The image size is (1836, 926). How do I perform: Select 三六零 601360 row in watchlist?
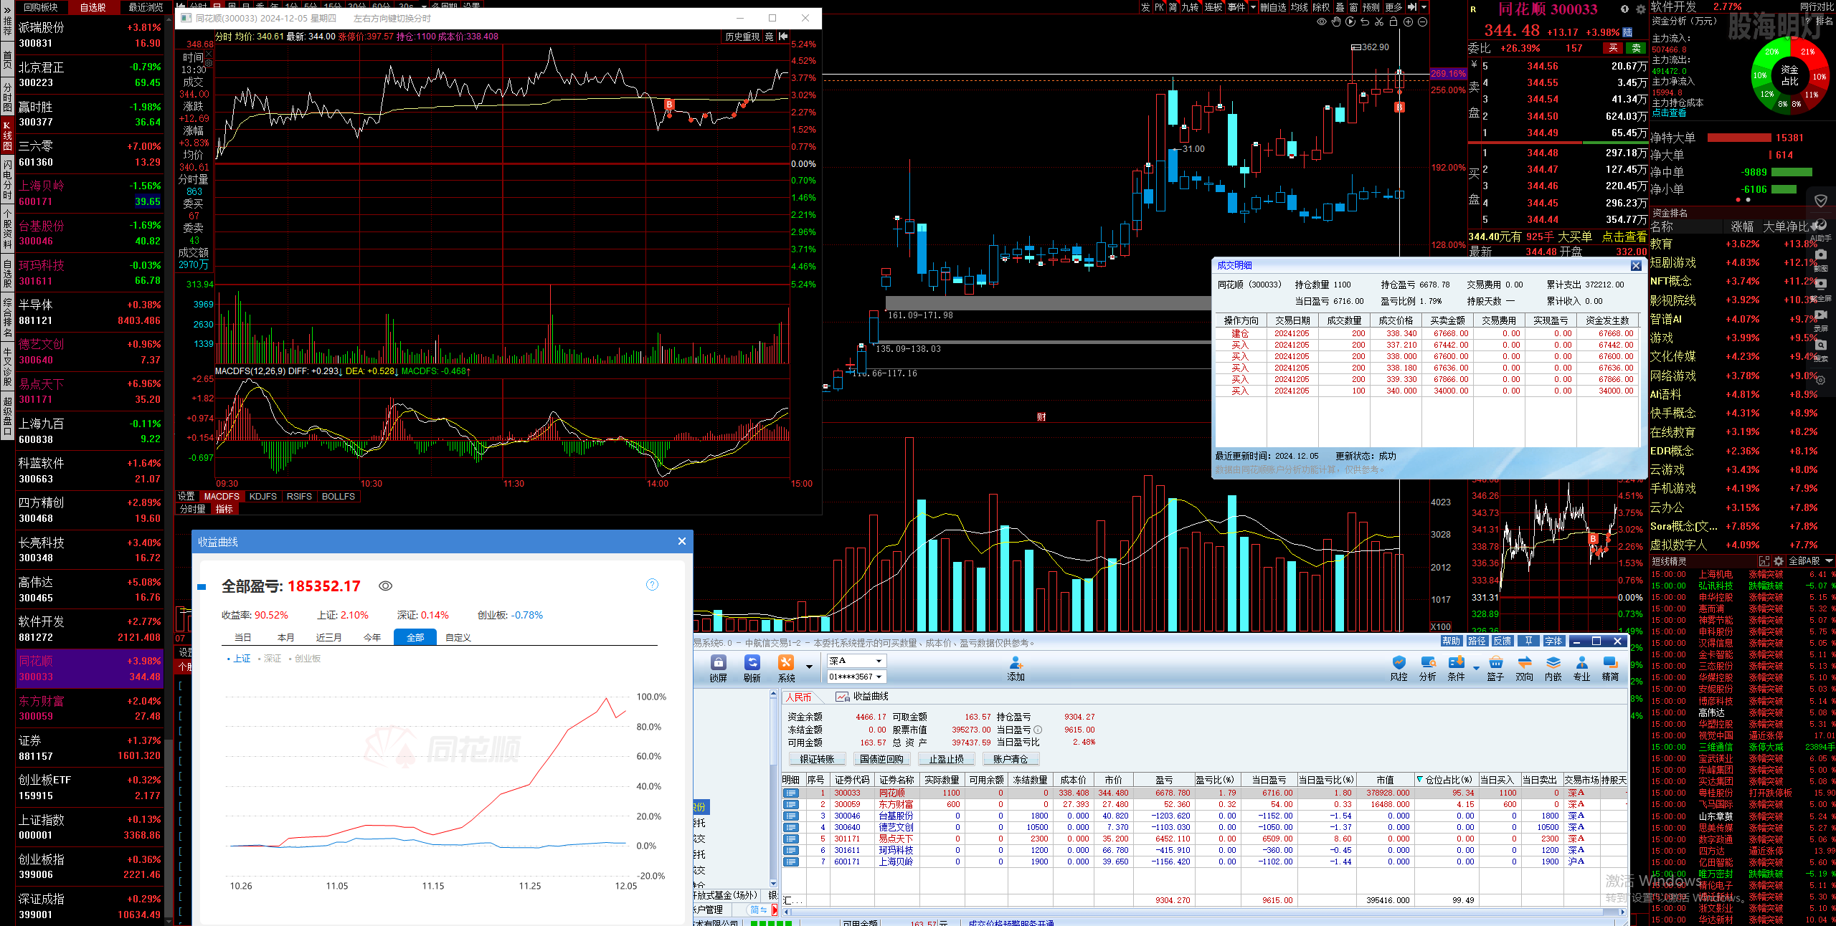click(90, 154)
